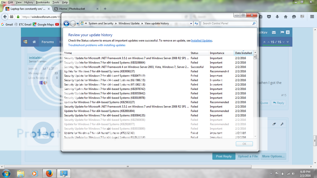
Task: Click the forum home icon in navigation bar
Action: coord(34,42)
